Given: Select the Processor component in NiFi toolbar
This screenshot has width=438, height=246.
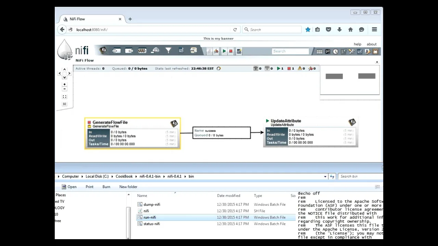Looking at the screenshot, I should (x=103, y=51).
